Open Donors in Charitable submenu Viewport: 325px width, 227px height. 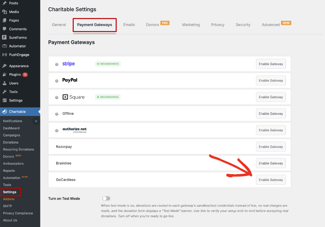click(x=8, y=157)
